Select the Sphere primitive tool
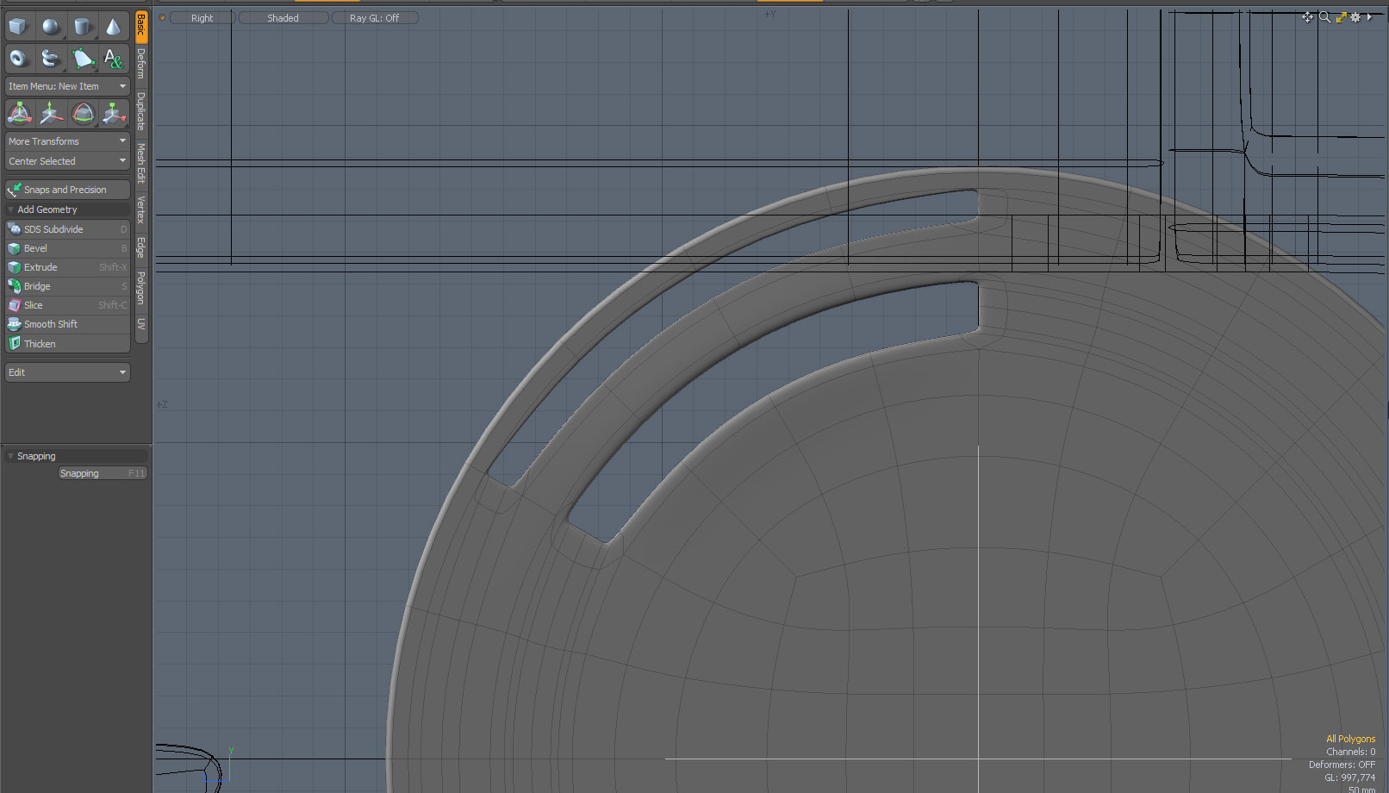 (51, 27)
